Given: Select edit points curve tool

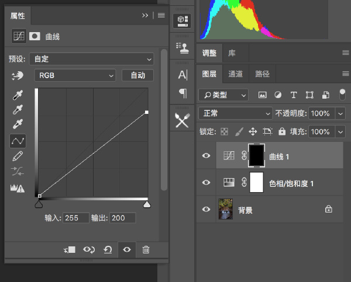Looking at the screenshot, I should point(18,141).
